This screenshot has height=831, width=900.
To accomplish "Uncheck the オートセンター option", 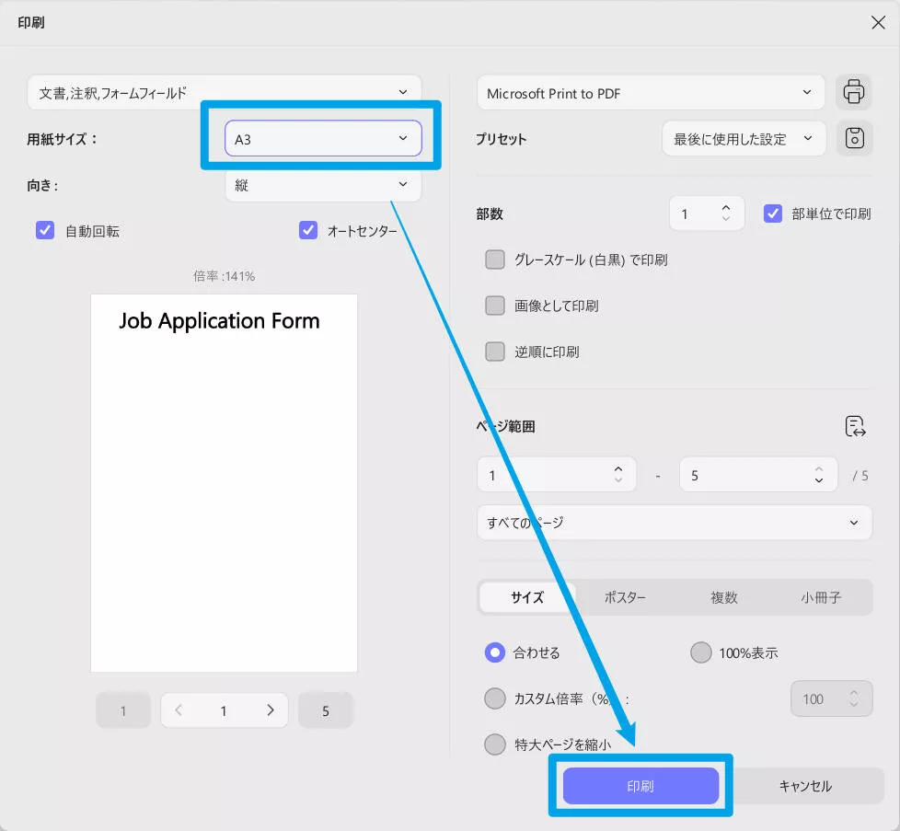I will tap(308, 230).
